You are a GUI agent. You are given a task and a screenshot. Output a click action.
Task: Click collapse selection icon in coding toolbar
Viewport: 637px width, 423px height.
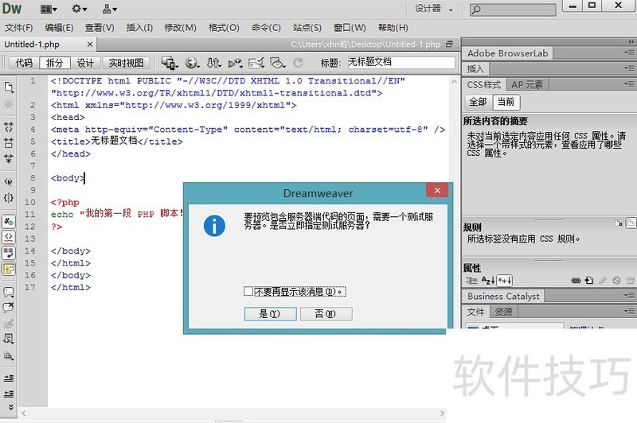9,142
